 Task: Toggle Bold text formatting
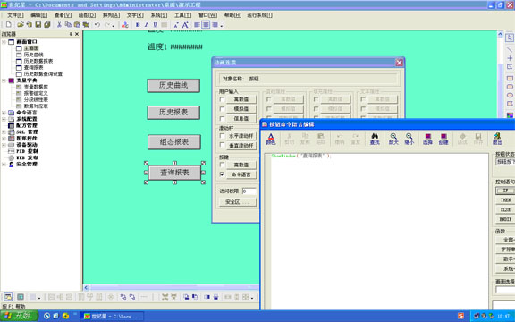(138, 25)
